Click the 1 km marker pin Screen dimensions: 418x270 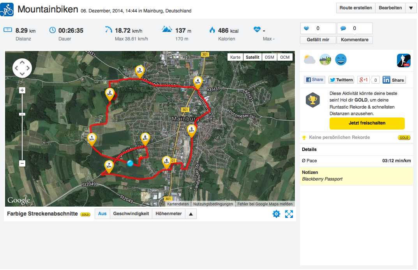tap(92, 140)
